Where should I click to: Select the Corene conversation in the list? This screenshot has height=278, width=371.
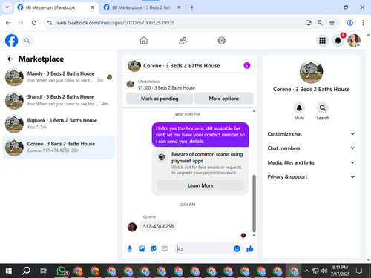tap(59, 148)
